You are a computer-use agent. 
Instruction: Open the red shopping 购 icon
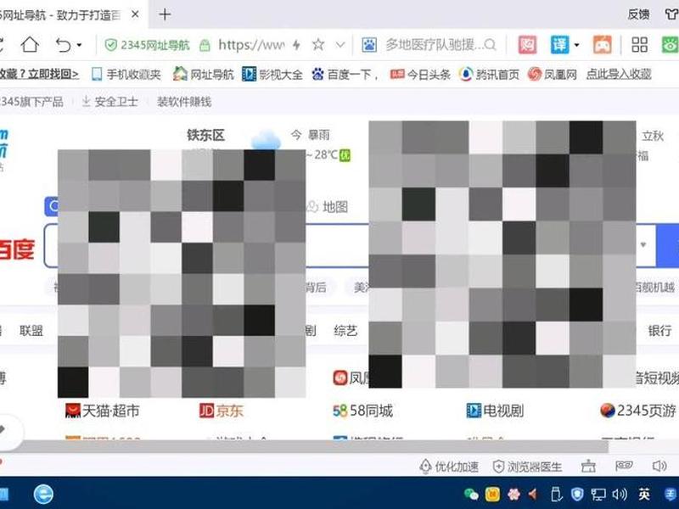point(527,45)
